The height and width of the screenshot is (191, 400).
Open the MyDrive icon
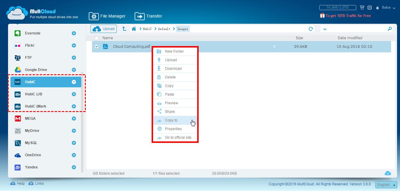18,131
